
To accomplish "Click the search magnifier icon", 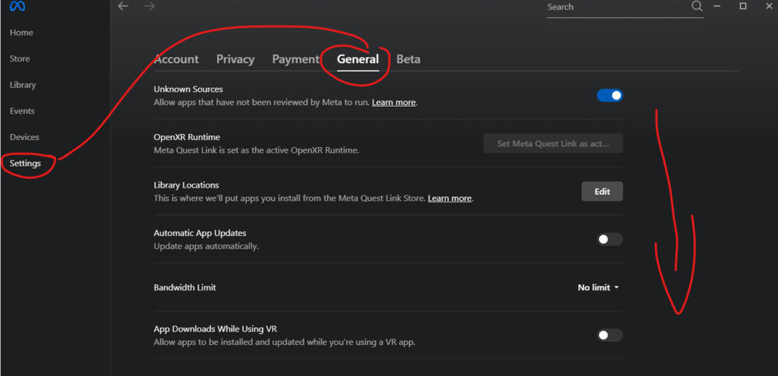I will pyautogui.click(x=697, y=6).
